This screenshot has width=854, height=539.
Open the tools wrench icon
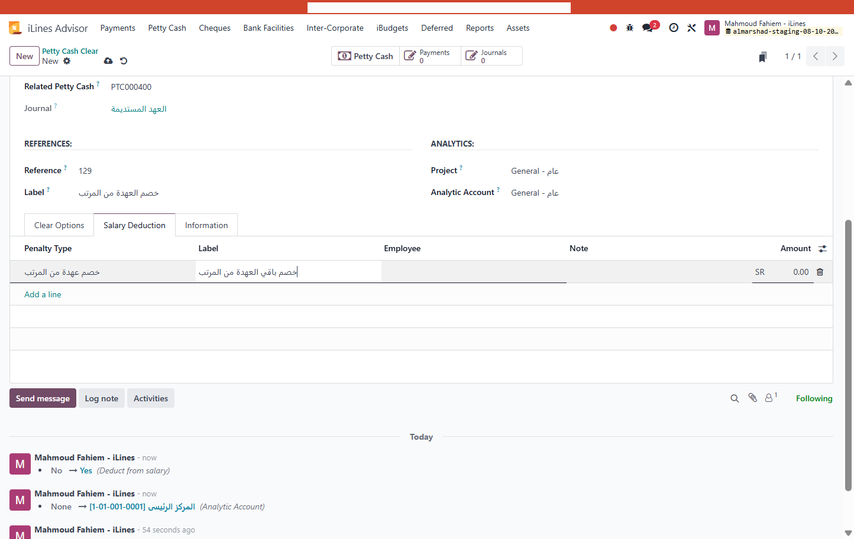coord(691,28)
